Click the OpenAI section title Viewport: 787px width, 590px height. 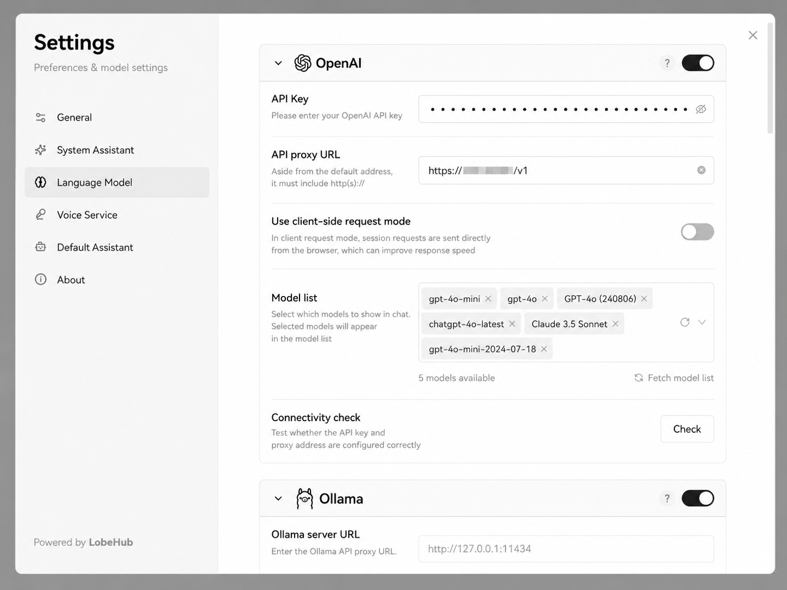click(339, 63)
